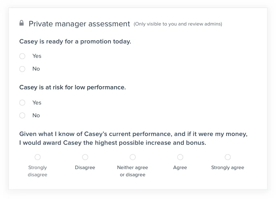The image size is (276, 199).
Task: Click the lock icon beside Private manager assessment
Action: 22,23
